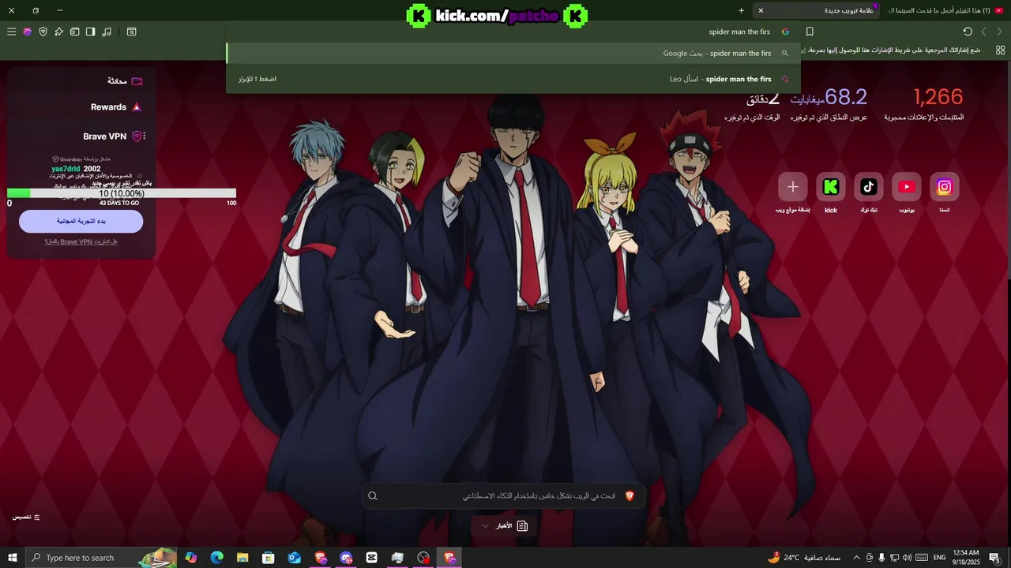Switch input language ENG in tray

point(939,558)
